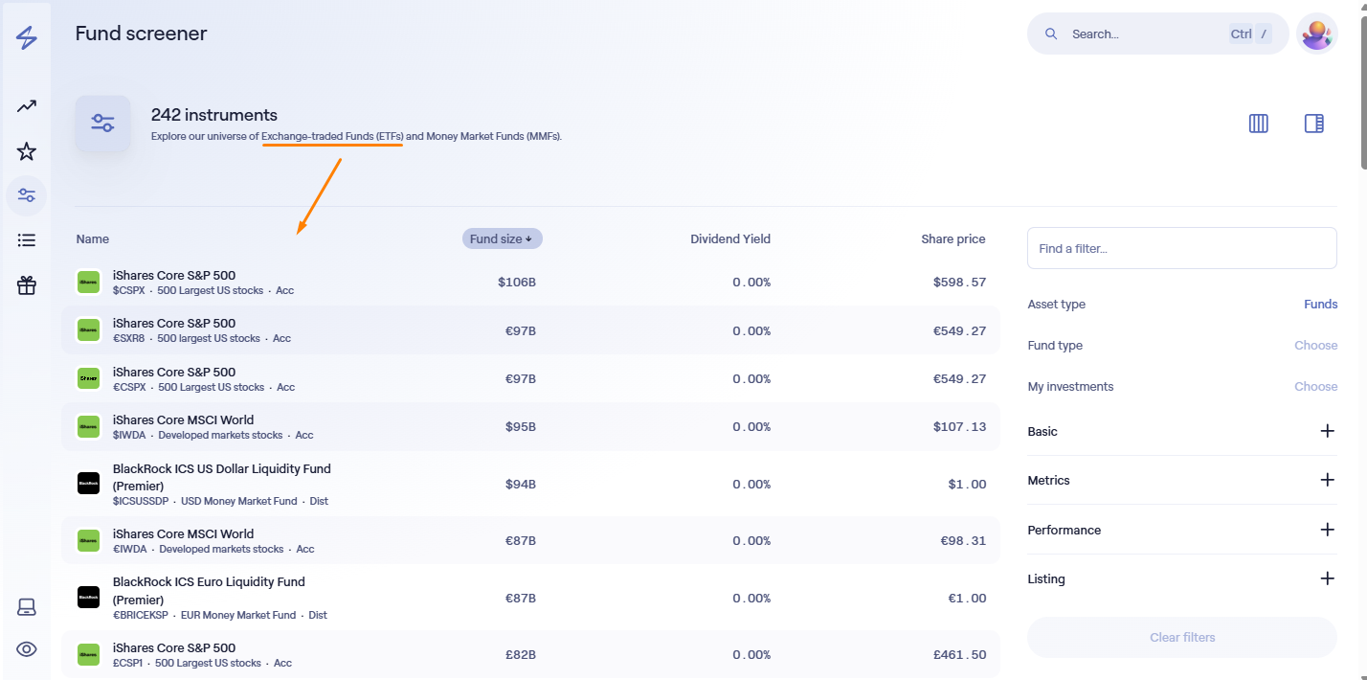Click the €SXR8 iShares row logo

tap(88, 329)
